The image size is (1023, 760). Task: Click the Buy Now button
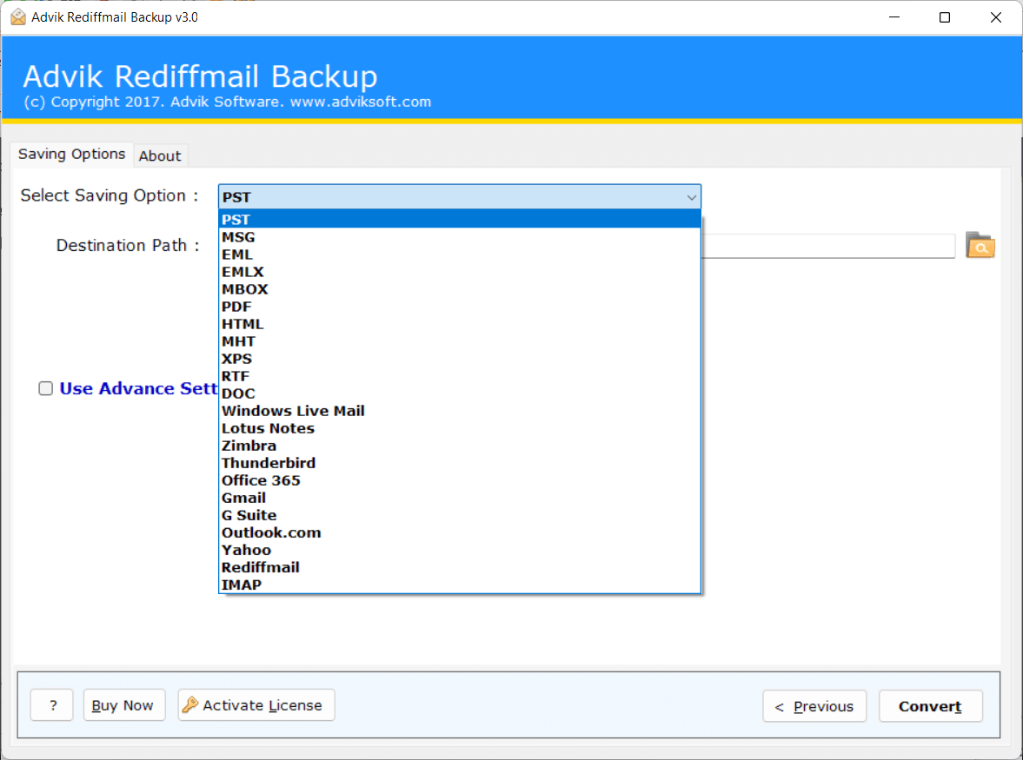[124, 704]
